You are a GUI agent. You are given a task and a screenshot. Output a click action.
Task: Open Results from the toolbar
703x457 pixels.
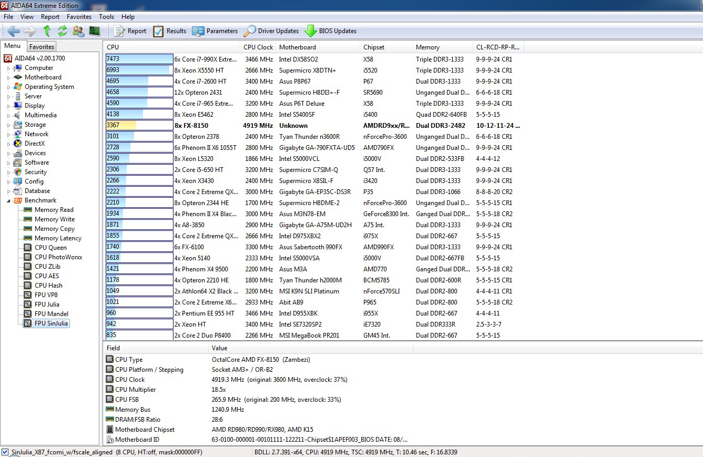[x=169, y=31]
